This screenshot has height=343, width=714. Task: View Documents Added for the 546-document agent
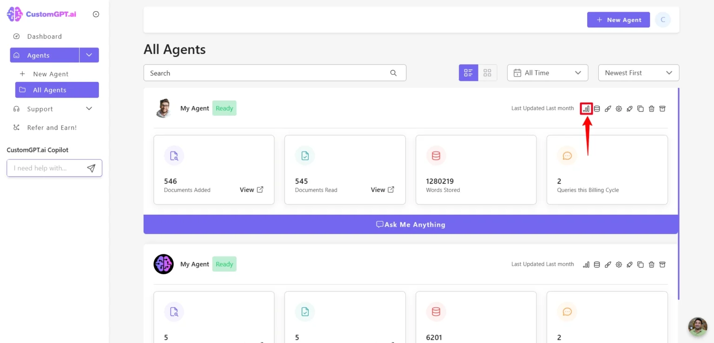pos(251,190)
